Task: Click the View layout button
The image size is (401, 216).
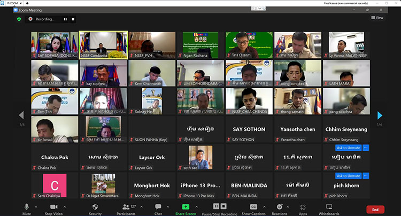Action: [x=377, y=18]
